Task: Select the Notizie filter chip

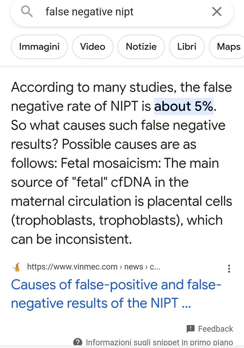Action: pyautogui.click(x=141, y=47)
